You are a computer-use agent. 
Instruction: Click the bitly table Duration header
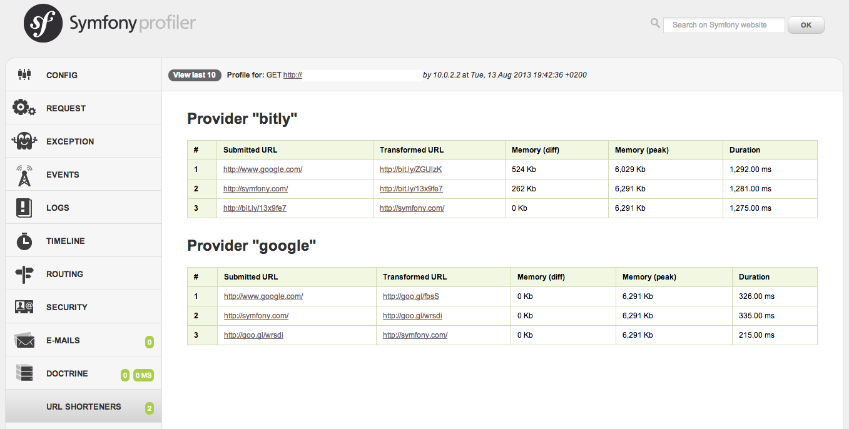770,150
